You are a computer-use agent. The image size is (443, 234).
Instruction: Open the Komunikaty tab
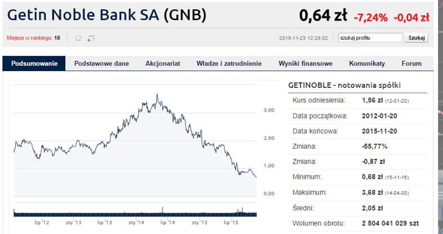[x=367, y=63]
